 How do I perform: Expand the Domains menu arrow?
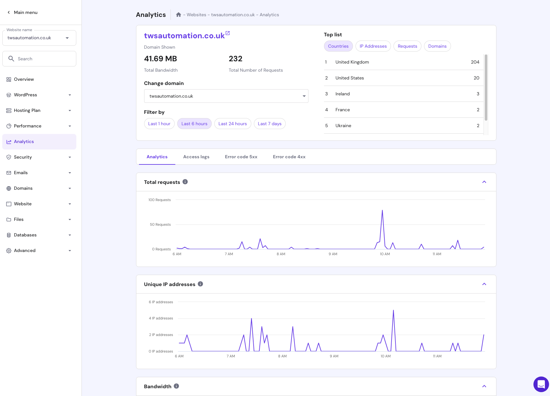(x=70, y=188)
